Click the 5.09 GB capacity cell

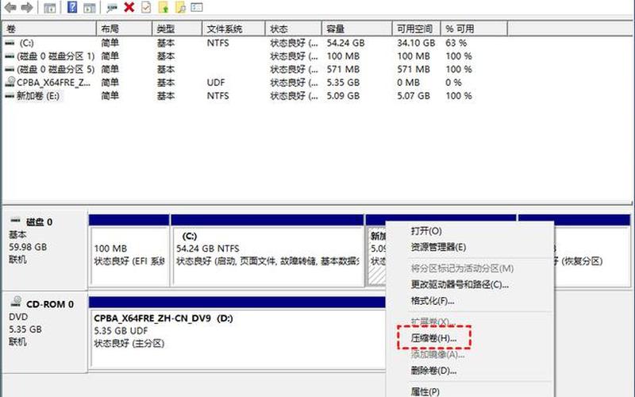(x=343, y=96)
